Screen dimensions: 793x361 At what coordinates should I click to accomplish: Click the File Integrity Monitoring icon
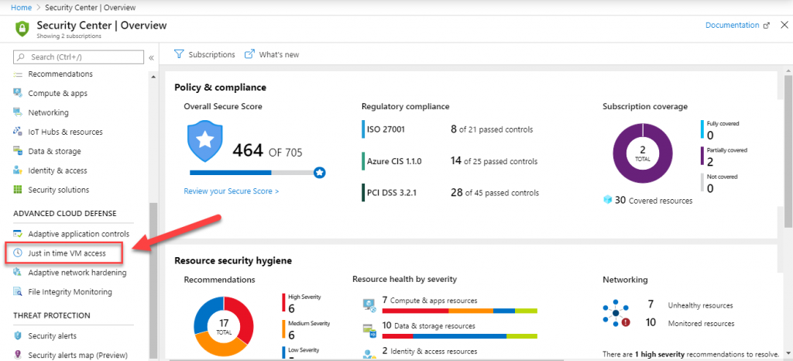[x=18, y=292]
